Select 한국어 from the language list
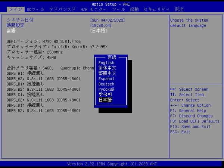The width and height of the screenshot is (224, 168). [105, 94]
